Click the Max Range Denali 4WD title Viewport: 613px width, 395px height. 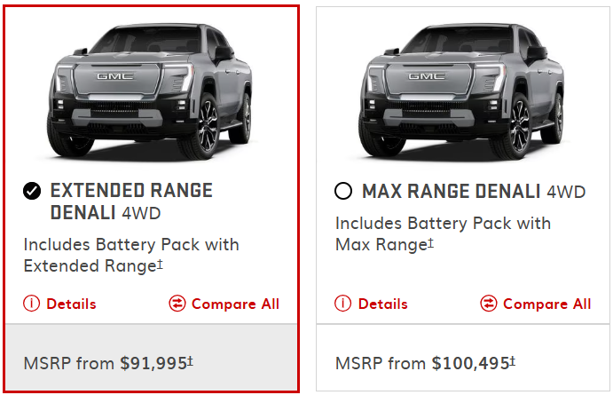473,192
